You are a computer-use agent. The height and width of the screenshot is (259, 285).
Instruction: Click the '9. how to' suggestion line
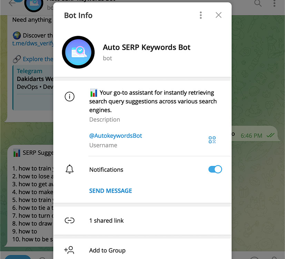[x=24, y=231]
